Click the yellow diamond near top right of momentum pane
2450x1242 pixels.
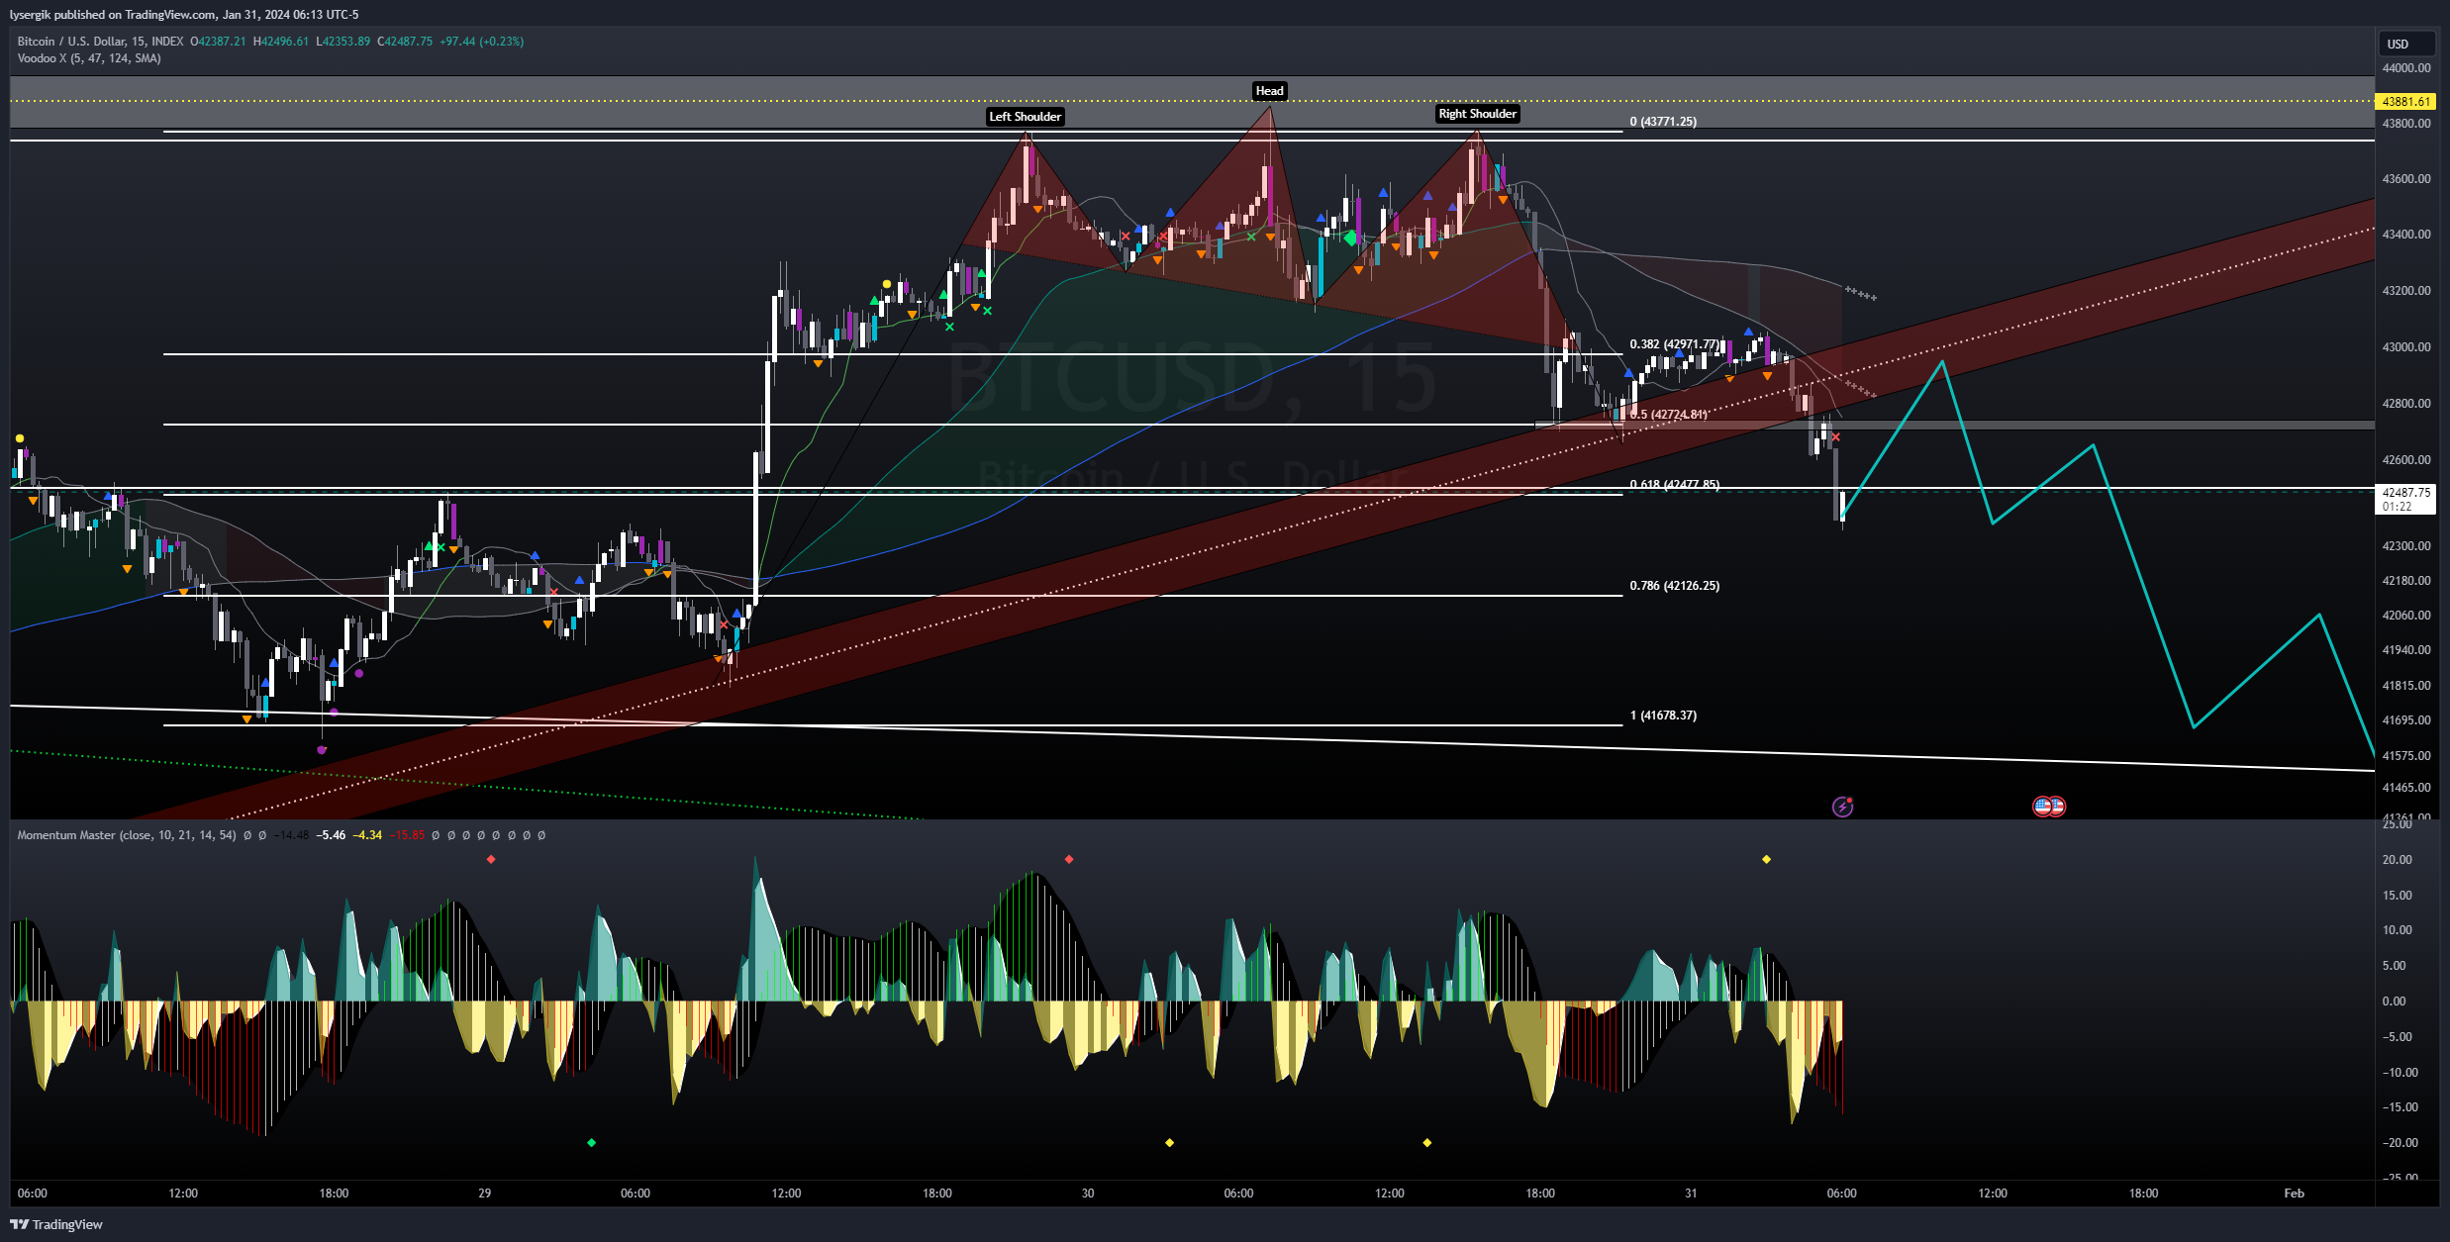point(1766,859)
